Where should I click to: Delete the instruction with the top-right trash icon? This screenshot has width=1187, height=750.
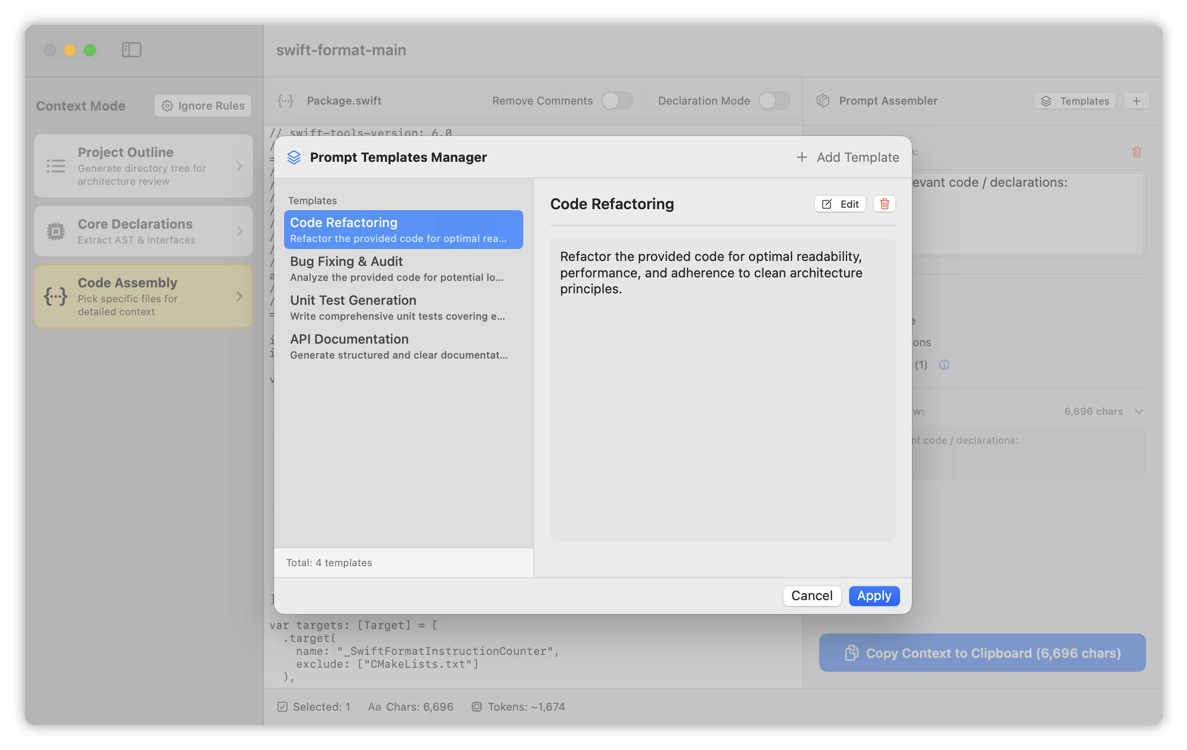[x=1137, y=152]
